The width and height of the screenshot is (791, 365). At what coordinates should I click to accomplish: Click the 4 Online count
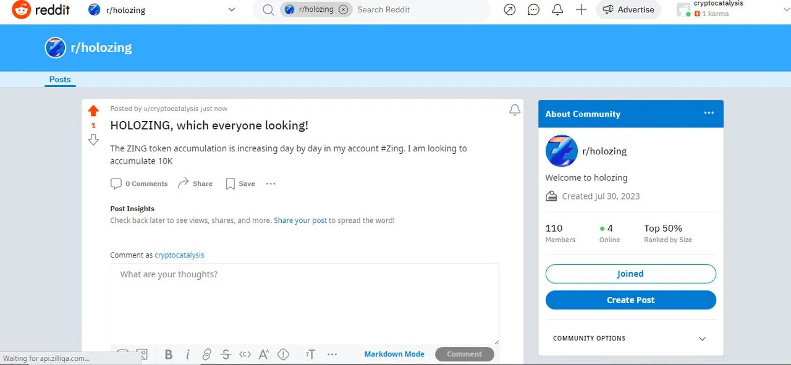coord(609,233)
